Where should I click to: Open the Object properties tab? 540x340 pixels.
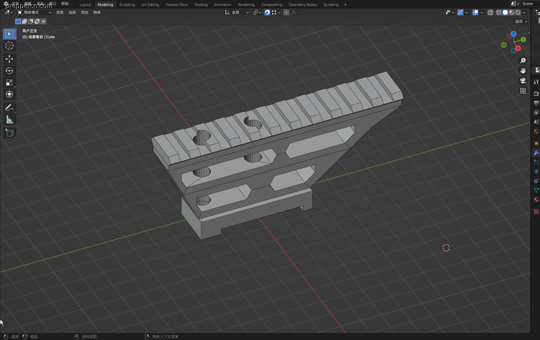536,143
